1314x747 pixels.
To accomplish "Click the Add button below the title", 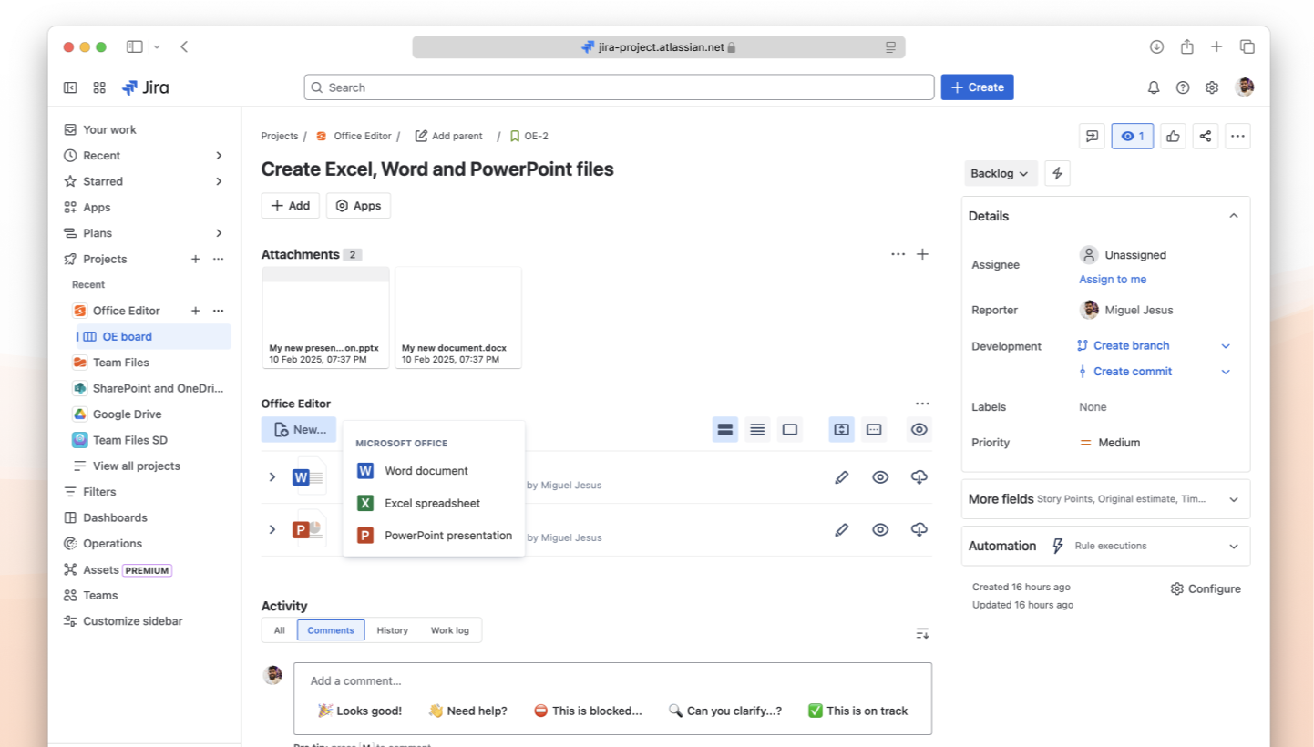I will 291,206.
